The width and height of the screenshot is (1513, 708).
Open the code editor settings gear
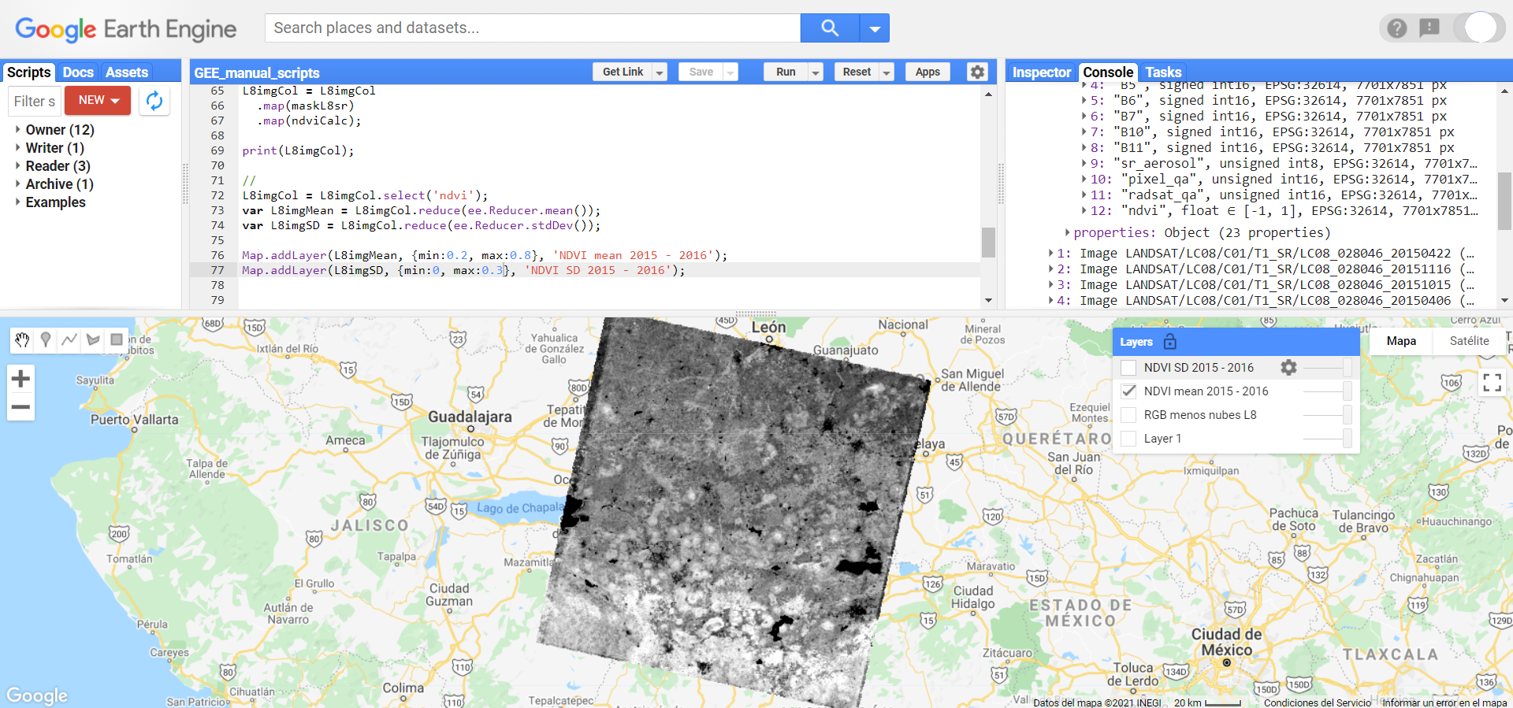pos(977,72)
